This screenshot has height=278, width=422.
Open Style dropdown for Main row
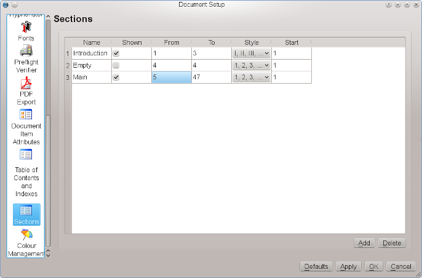pyautogui.click(x=252, y=77)
